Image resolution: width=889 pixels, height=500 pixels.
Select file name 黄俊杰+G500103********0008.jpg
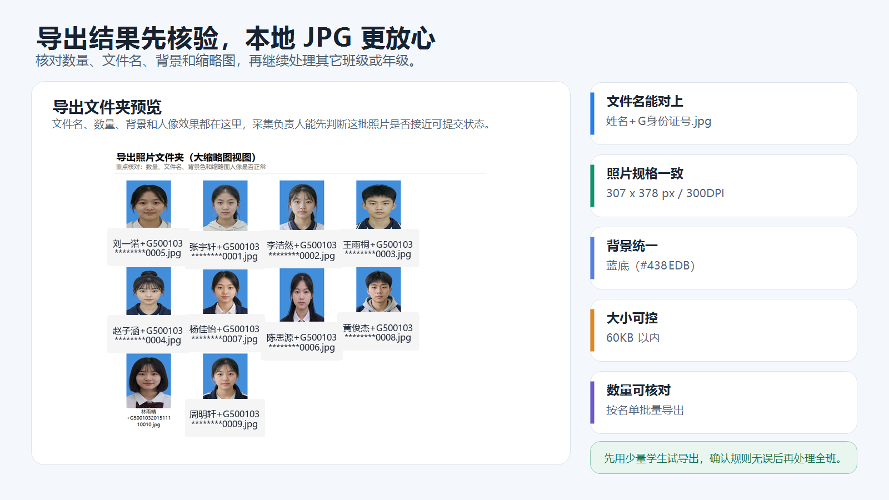(x=378, y=333)
